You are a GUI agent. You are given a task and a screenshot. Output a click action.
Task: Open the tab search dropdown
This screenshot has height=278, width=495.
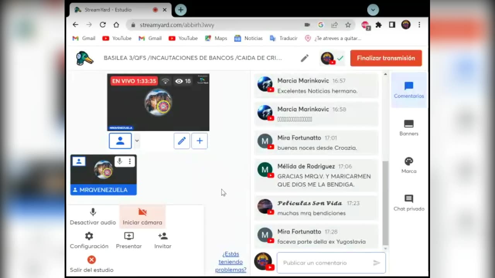(373, 10)
